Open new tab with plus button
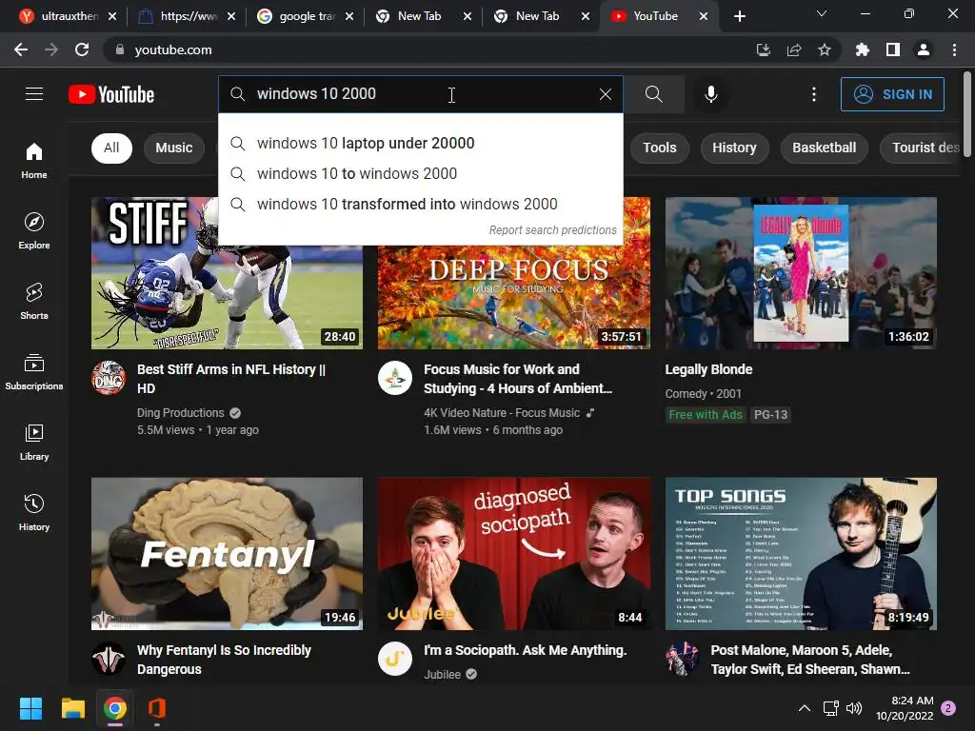 739,16
